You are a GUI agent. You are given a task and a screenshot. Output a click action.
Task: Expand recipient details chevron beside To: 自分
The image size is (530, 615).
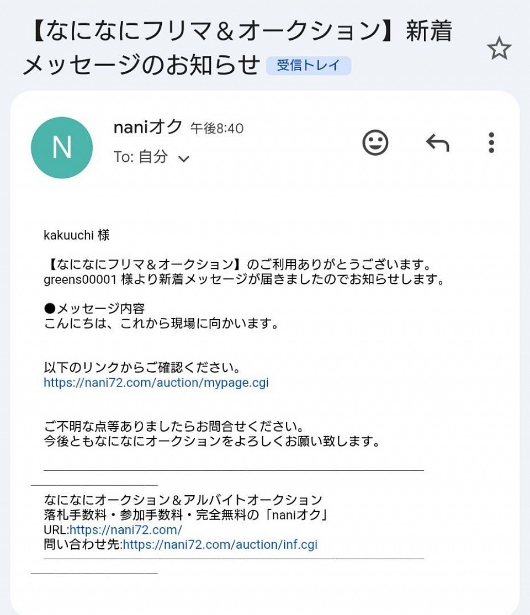click(x=184, y=159)
